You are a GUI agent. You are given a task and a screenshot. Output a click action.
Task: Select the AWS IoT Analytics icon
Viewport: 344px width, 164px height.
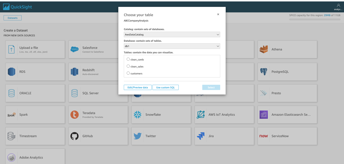click(x=201, y=115)
